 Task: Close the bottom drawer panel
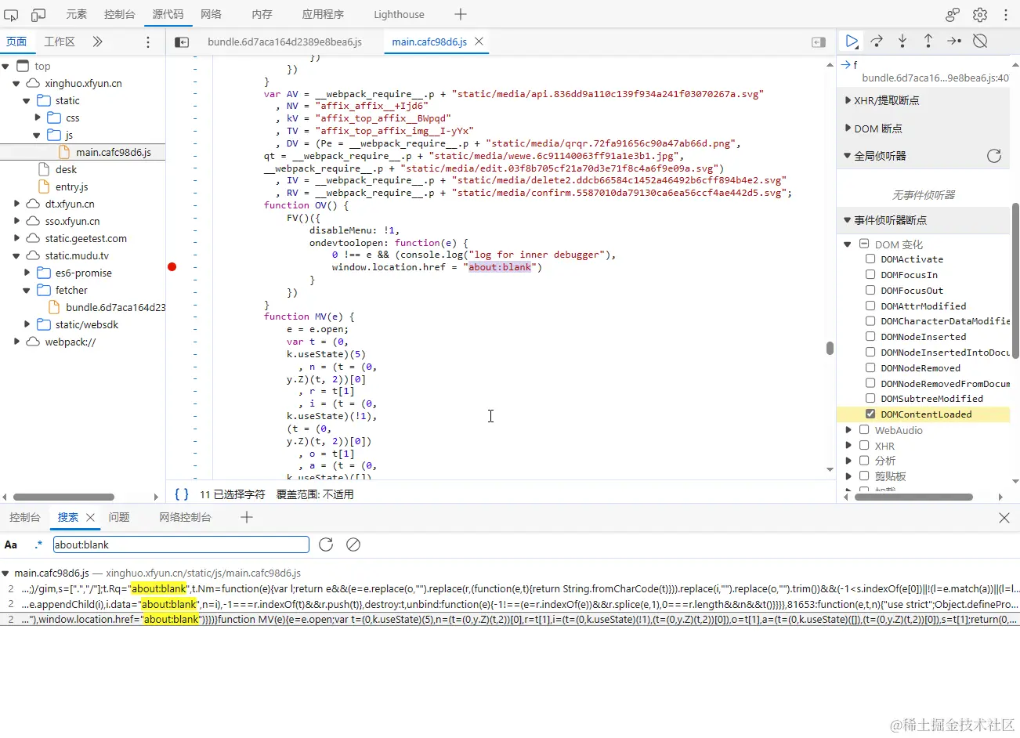[1004, 518]
